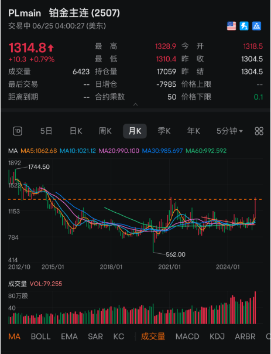Viewport: 271px width, 354px height.
Task: Tap the US flag market icon
Action: pos(231,26)
